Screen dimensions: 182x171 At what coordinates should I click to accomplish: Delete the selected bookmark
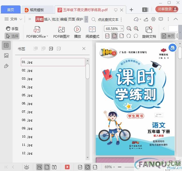tap(59, 49)
